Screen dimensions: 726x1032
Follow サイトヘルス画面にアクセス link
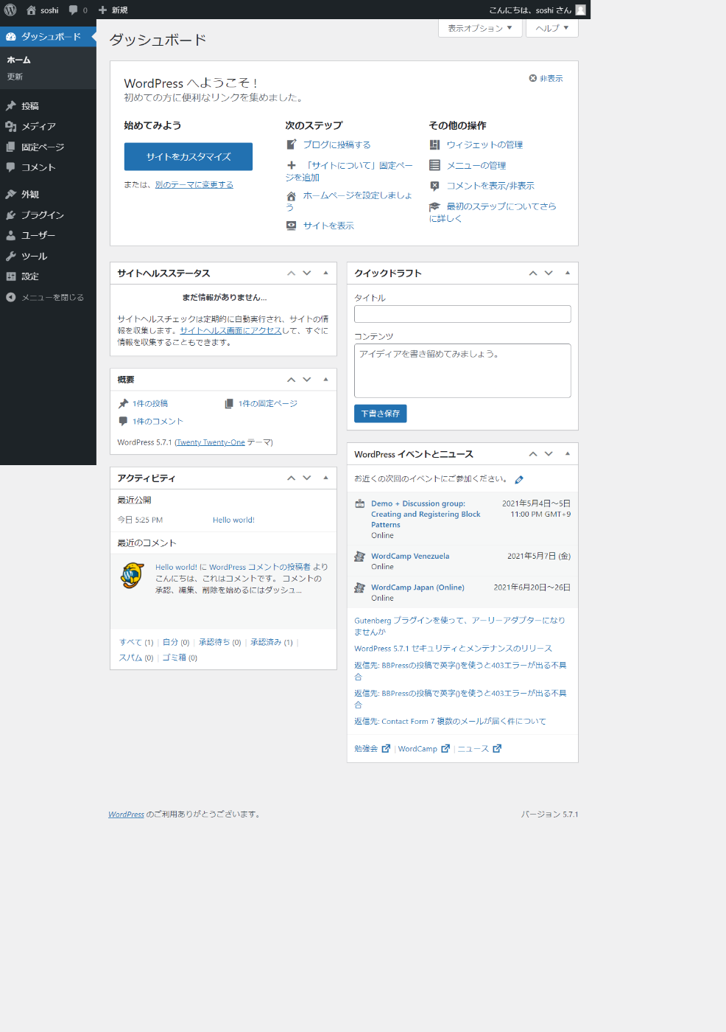click(x=230, y=330)
